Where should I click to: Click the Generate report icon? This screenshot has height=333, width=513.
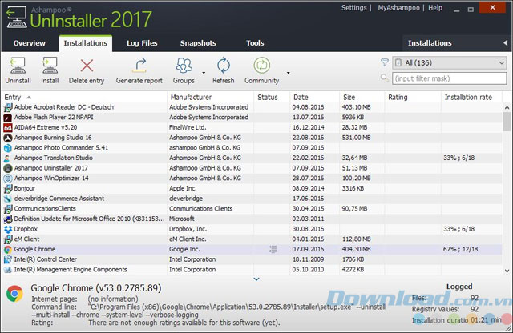(139, 66)
